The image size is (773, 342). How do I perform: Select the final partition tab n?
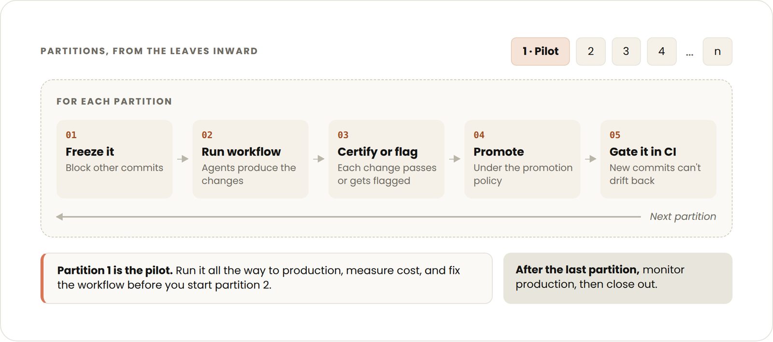(717, 51)
